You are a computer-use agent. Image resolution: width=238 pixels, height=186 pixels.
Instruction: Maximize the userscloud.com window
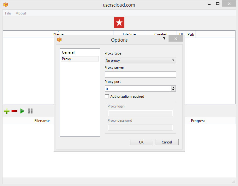coord(218,4)
